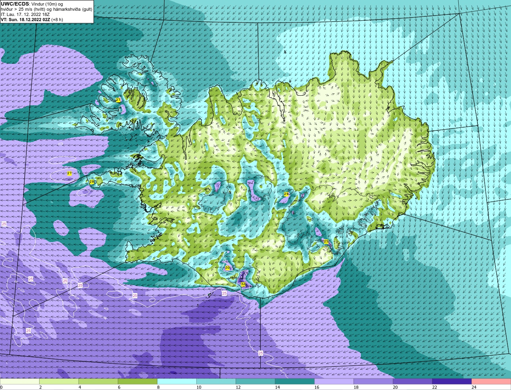Pick the 2–4 m/s light green color bar segment
The height and width of the screenshot is (390, 511).
point(59,381)
